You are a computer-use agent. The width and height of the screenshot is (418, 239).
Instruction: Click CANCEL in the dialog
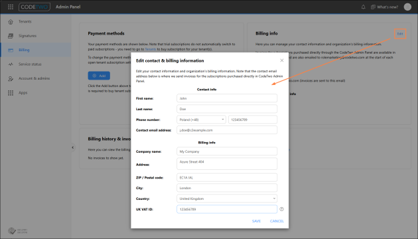277,221
